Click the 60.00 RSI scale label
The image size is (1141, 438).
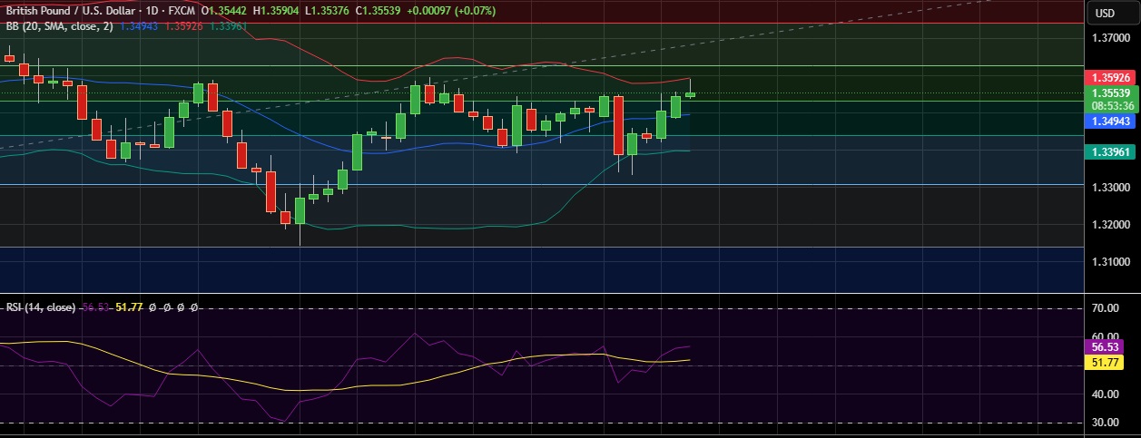coord(1106,337)
